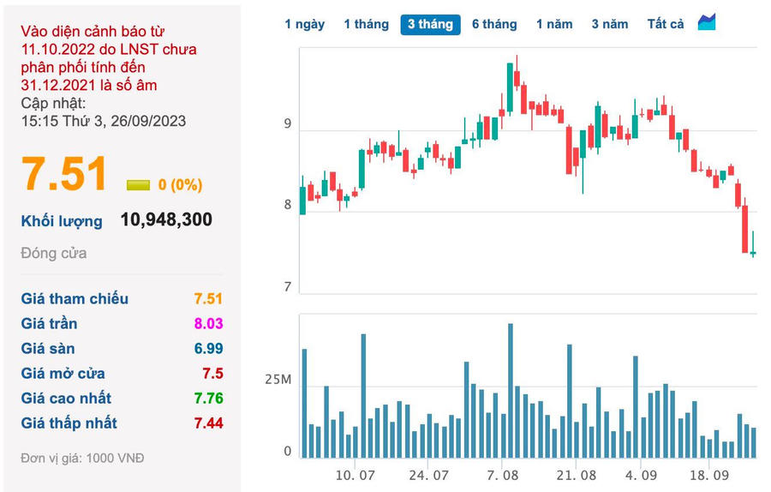Viewport: 771px width, 492px height.
Task: Select the Giá cao nhất value 7.76
Action: [x=208, y=398]
